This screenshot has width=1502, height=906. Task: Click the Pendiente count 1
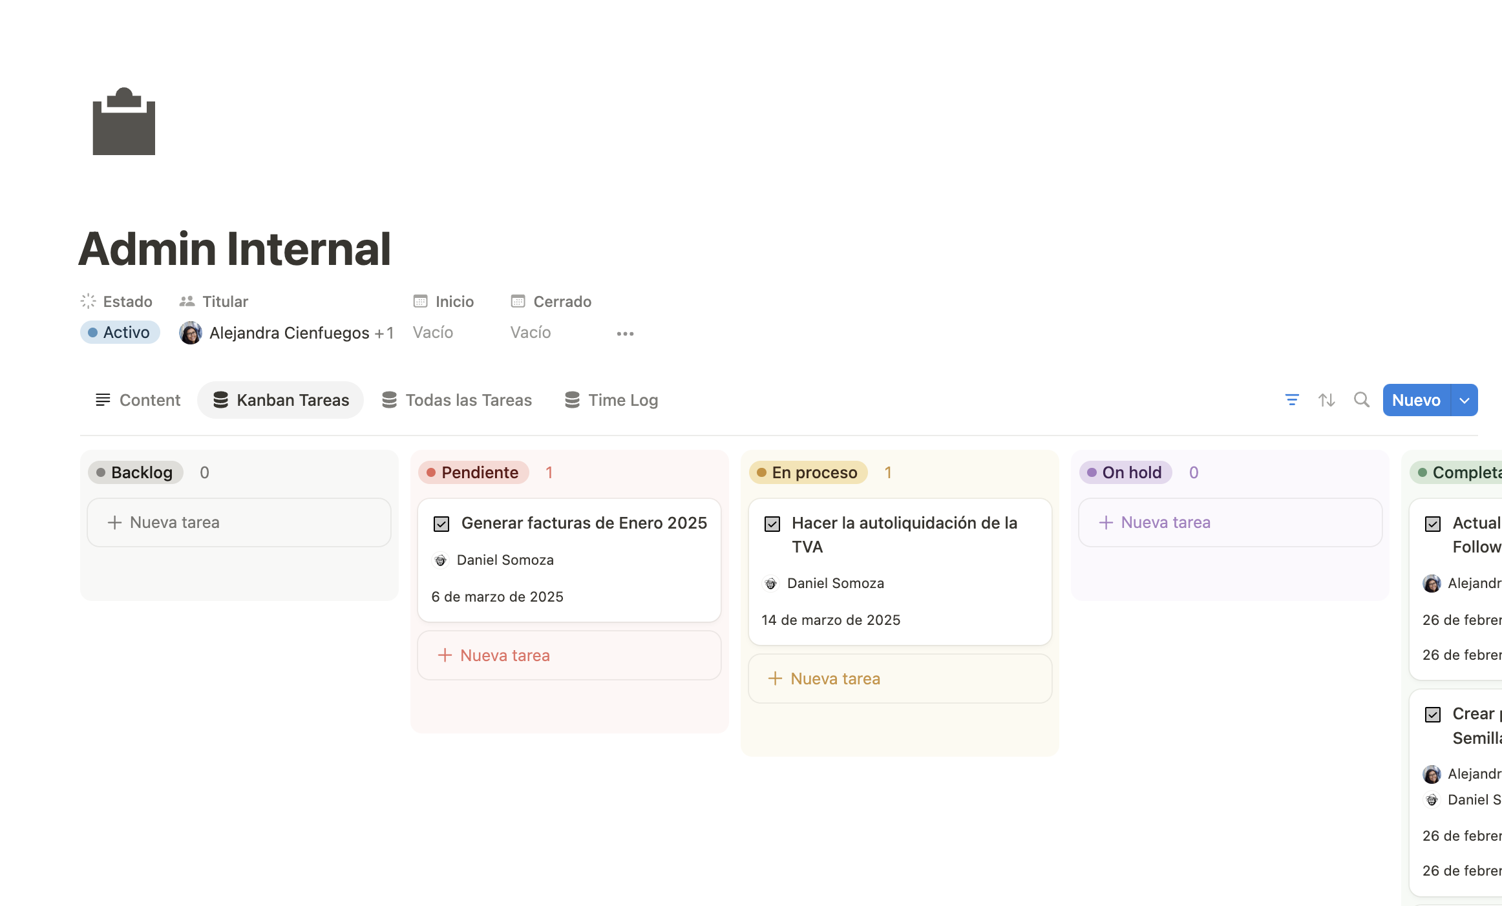pyautogui.click(x=549, y=472)
